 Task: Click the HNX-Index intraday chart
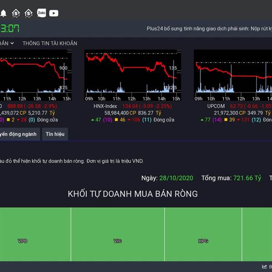[133, 75]
